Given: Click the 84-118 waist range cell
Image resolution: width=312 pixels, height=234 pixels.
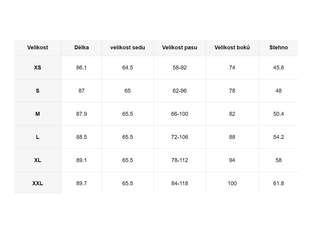Looking at the screenshot, I should [179, 183].
